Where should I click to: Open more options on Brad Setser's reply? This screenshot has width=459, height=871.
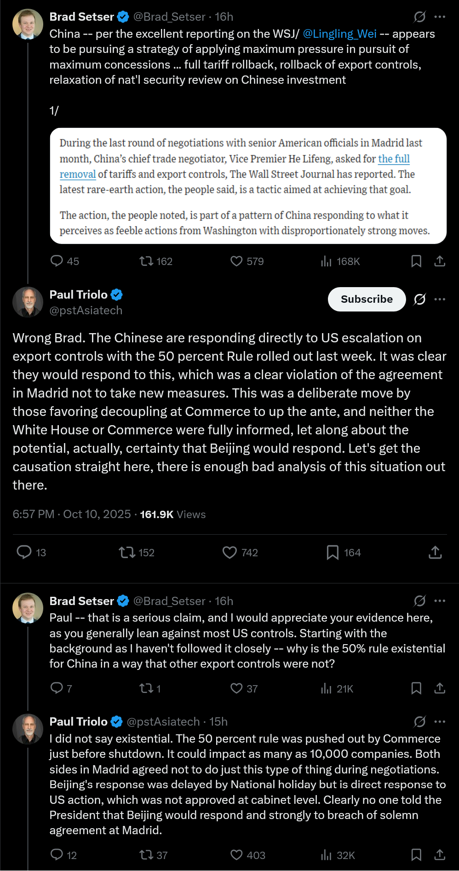click(440, 601)
